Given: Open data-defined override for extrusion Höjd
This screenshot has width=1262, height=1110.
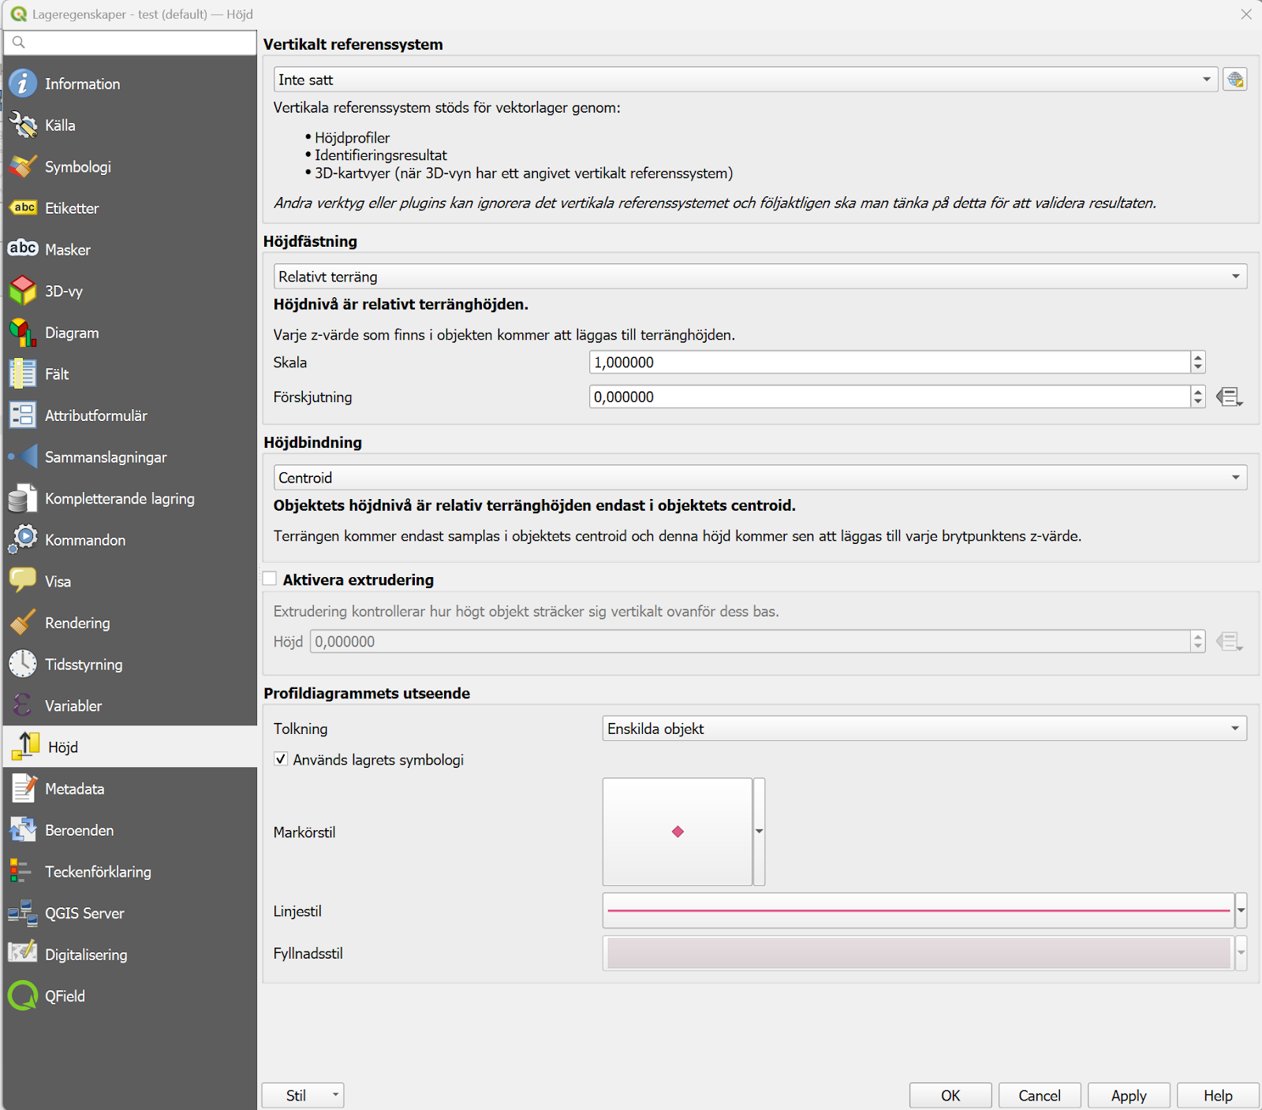Looking at the screenshot, I should pyautogui.click(x=1229, y=642).
